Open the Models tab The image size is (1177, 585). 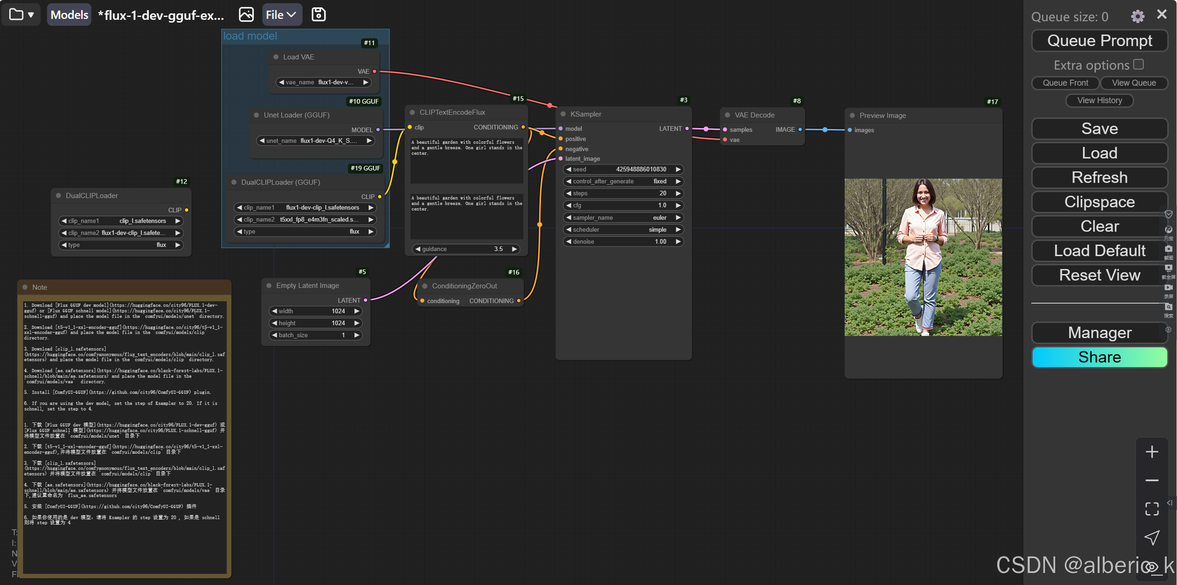(69, 15)
